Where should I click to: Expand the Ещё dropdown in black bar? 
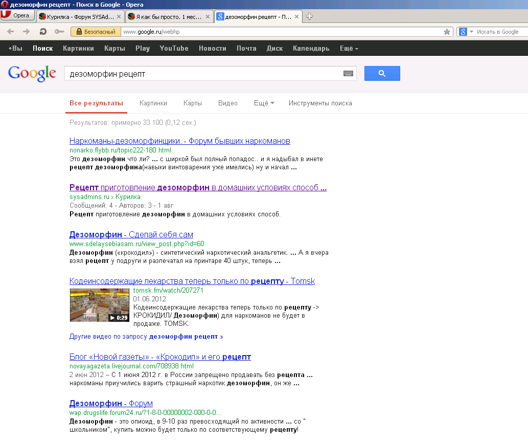(349, 48)
